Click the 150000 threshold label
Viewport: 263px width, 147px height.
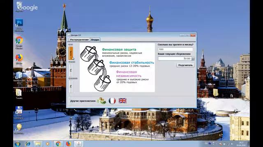click(72, 62)
